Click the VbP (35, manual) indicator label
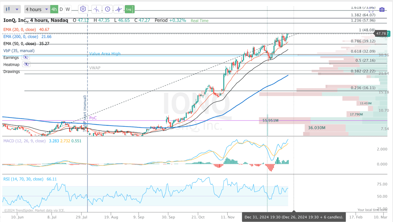This screenshot has width=393, height=222. tap(19, 50)
